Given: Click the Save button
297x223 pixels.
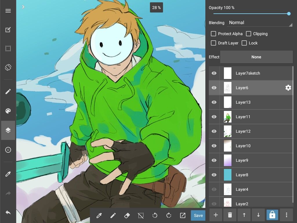Looking at the screenshot, I should click(198, 215).
